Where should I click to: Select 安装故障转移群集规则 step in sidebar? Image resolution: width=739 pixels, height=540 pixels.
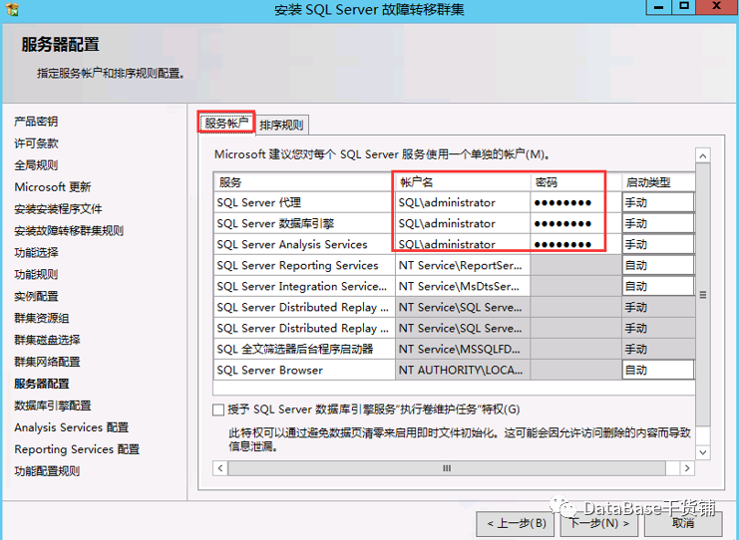coord(69,231)
